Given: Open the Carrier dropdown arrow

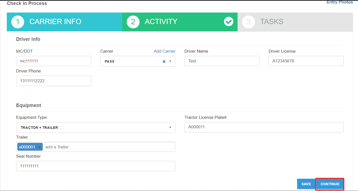Looking at the screenshot, I should (170, 61).
